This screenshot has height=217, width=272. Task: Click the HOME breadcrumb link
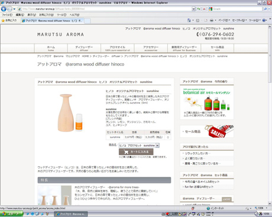click(85, 56)
